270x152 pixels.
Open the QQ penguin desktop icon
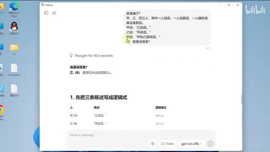coord(14,28)
